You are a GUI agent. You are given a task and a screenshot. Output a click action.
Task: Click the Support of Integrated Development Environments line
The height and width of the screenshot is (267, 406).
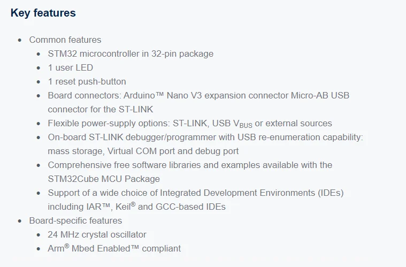click(x=196, y=193)
